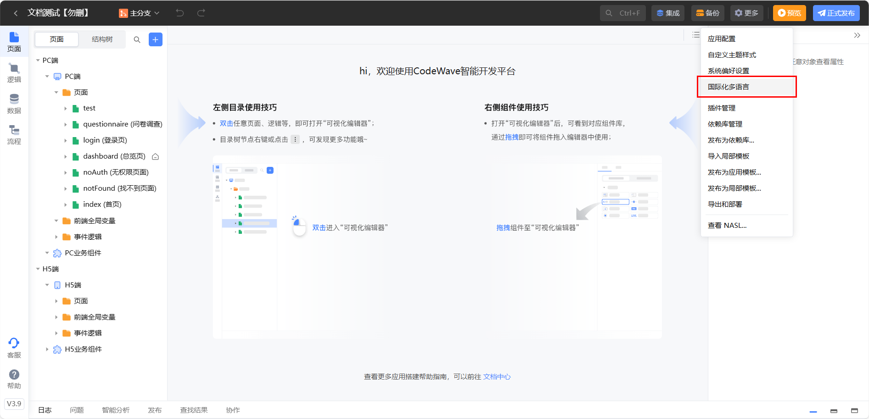
Task: Choose 查看 NASL... from the menu
Action: [747, 226]
